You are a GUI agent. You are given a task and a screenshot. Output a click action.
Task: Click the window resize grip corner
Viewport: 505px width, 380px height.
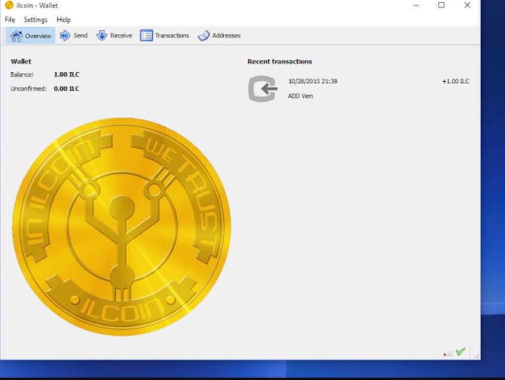477,356
